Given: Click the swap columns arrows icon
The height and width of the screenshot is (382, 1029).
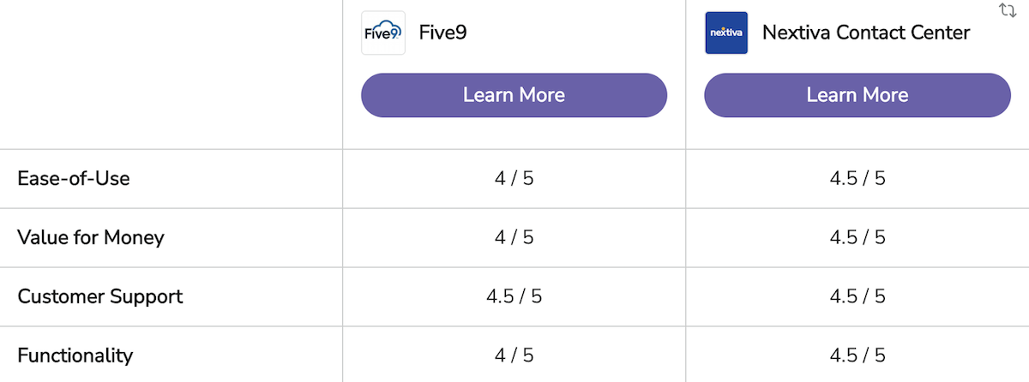Looking at the screenshot, I should point(1008,10).
